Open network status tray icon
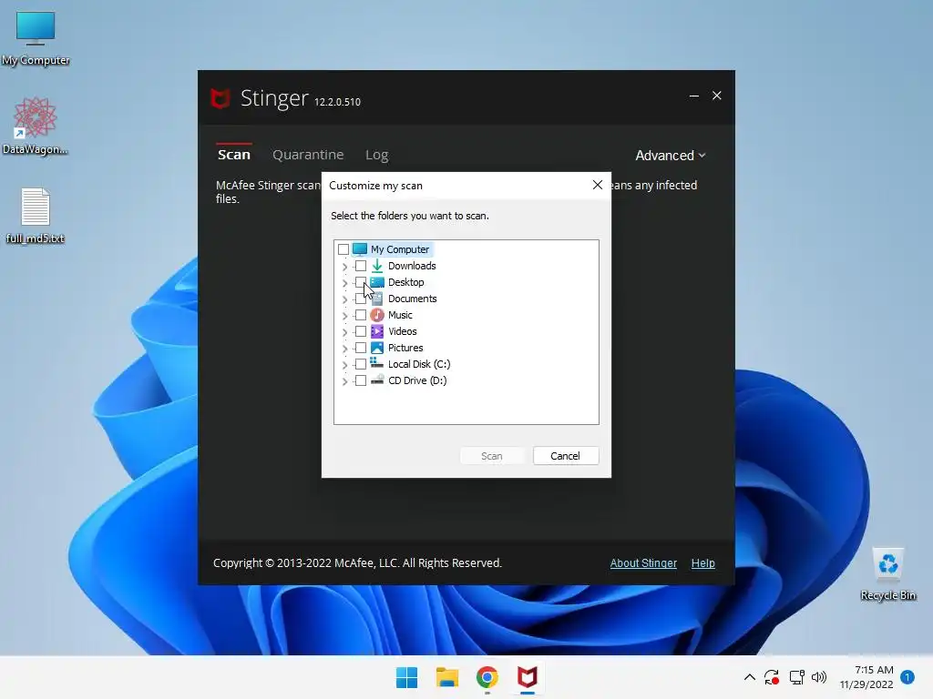Screen dimensions: 933x699 tap(796, 677)
